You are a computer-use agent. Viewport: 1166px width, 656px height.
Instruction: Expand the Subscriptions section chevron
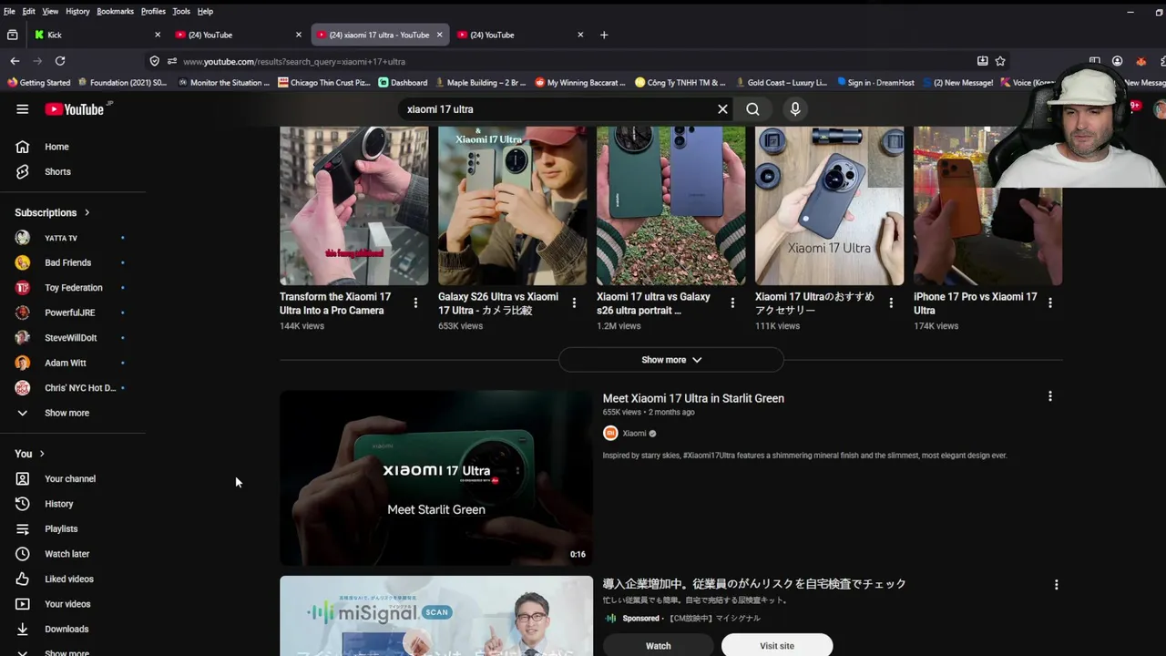(x=87, y=212)
